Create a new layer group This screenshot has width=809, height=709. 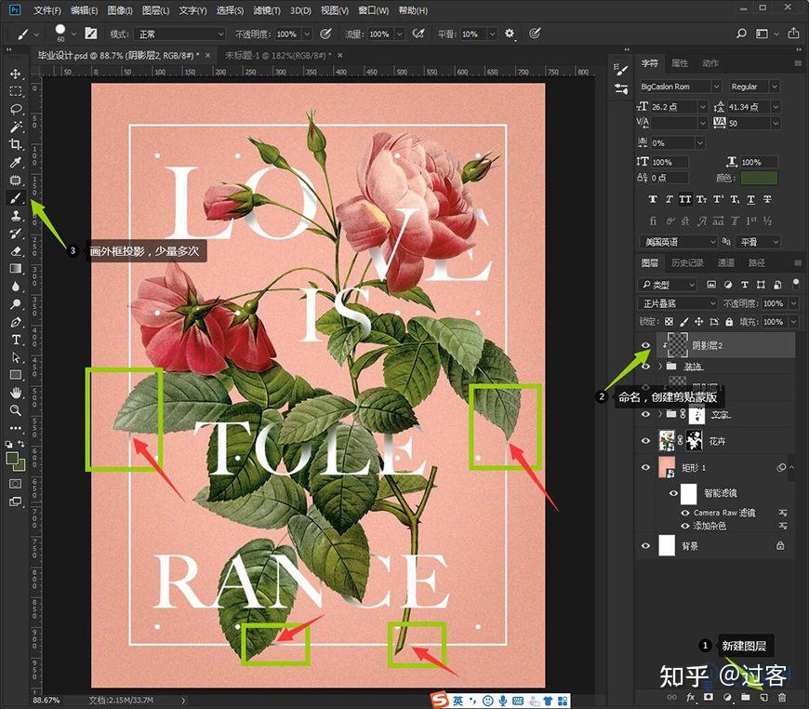tap(746, 697)
